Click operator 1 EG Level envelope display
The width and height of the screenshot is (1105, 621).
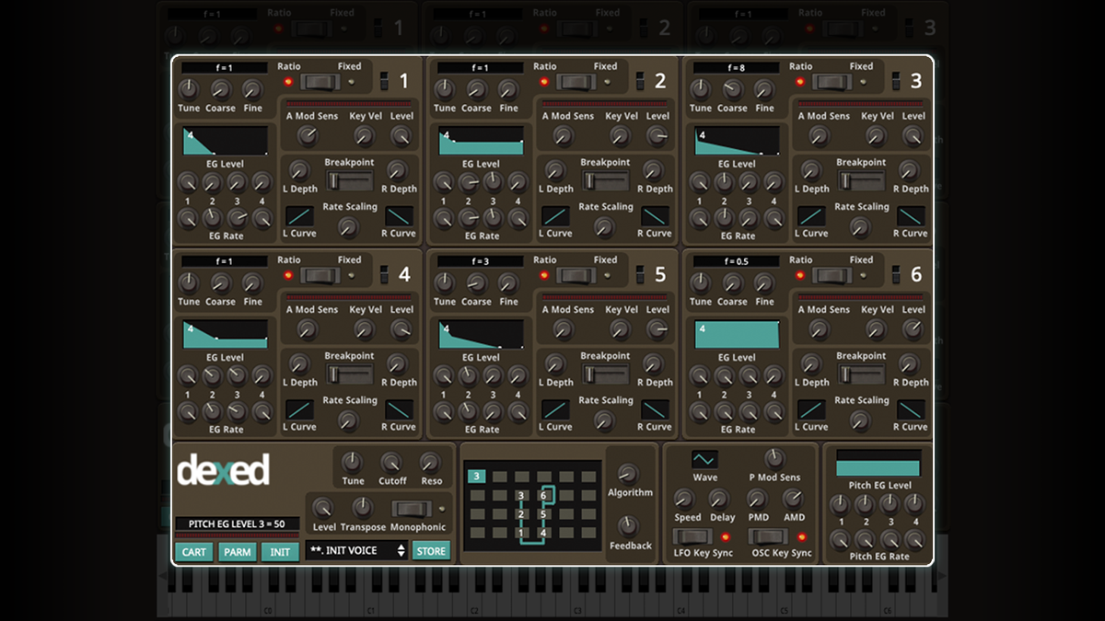(224, 140)
